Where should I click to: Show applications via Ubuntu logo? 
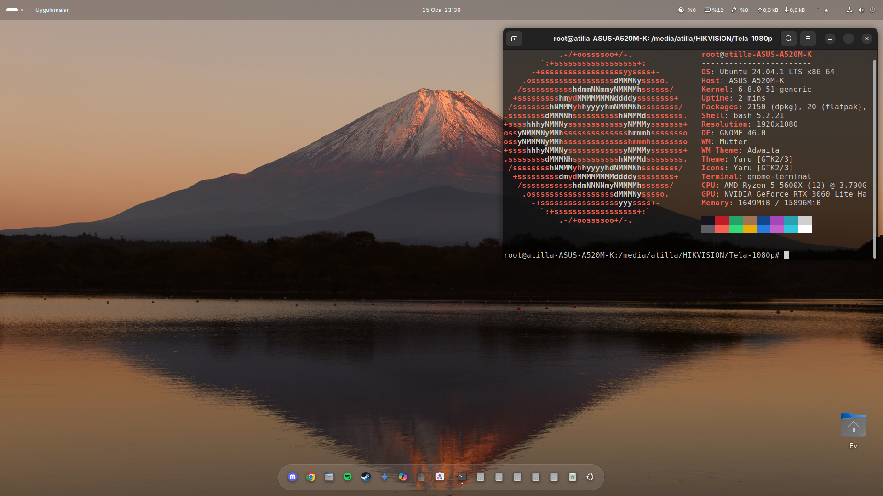click(x=590, y=477)
